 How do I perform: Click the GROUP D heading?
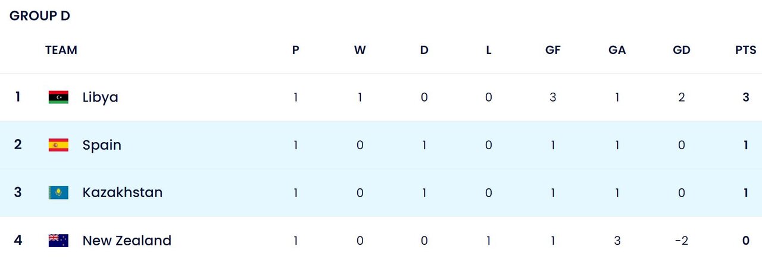point(40,16)
